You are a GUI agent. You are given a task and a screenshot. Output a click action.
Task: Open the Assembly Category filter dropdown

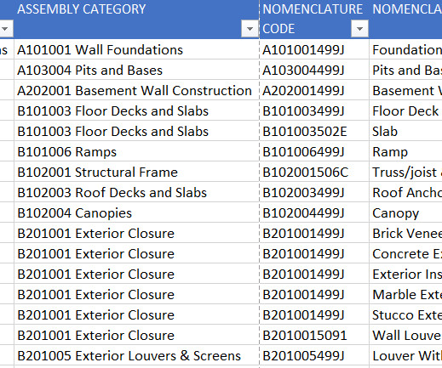[250, 29]
